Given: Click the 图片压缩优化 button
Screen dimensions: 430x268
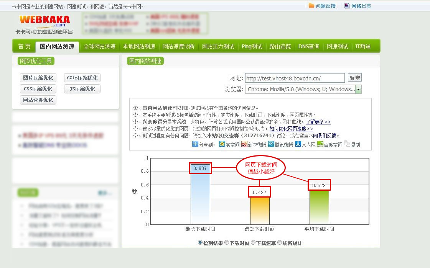Looking at the screenshot, I should tap(38, 78).
